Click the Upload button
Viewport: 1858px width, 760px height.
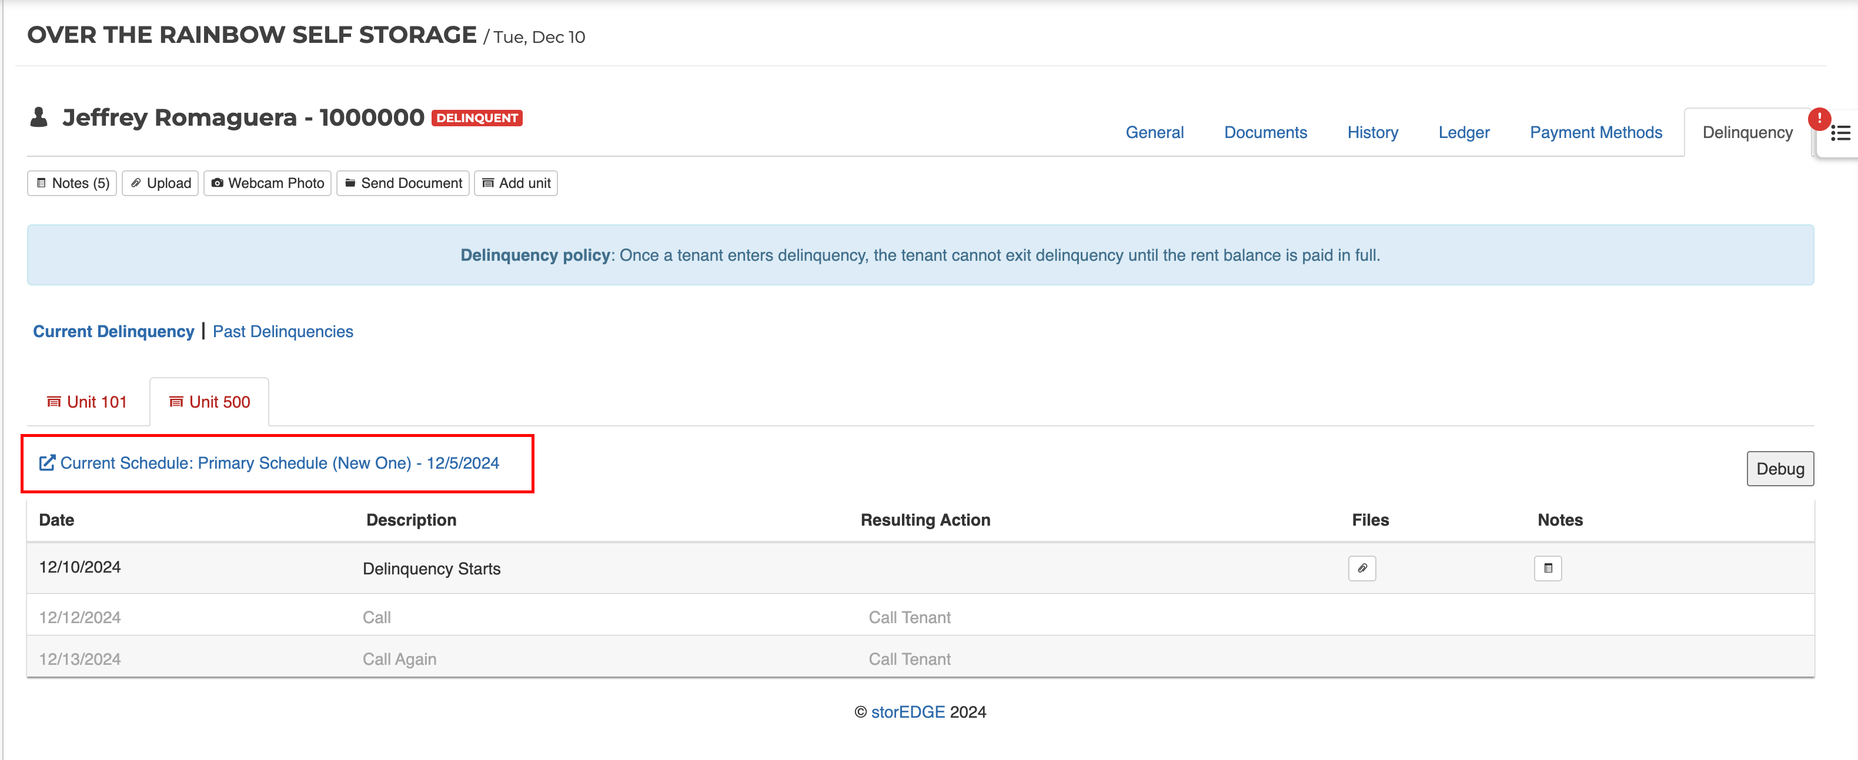coord(160,183)
